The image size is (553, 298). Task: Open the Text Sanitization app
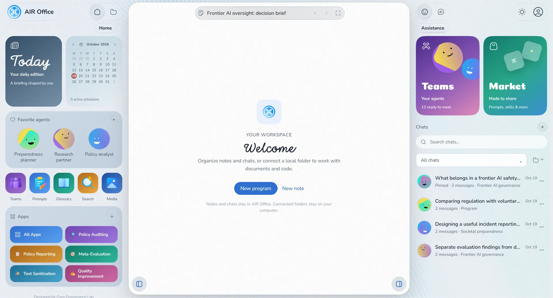click(x=36, y=274)
